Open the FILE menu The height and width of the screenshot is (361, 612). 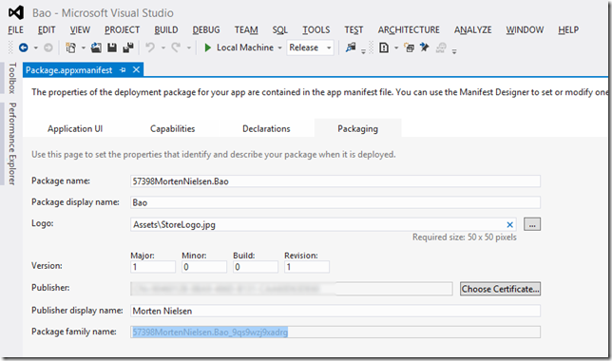pyautogui.click(x=15, y=30)
